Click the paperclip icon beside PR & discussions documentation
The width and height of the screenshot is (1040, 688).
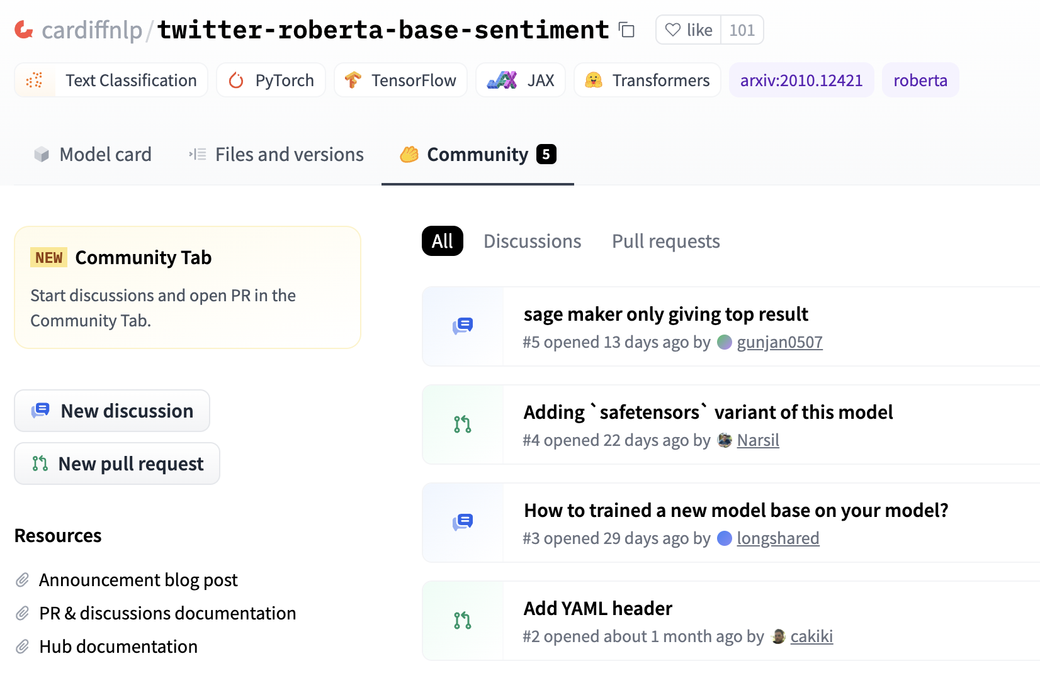coord(23,613)
